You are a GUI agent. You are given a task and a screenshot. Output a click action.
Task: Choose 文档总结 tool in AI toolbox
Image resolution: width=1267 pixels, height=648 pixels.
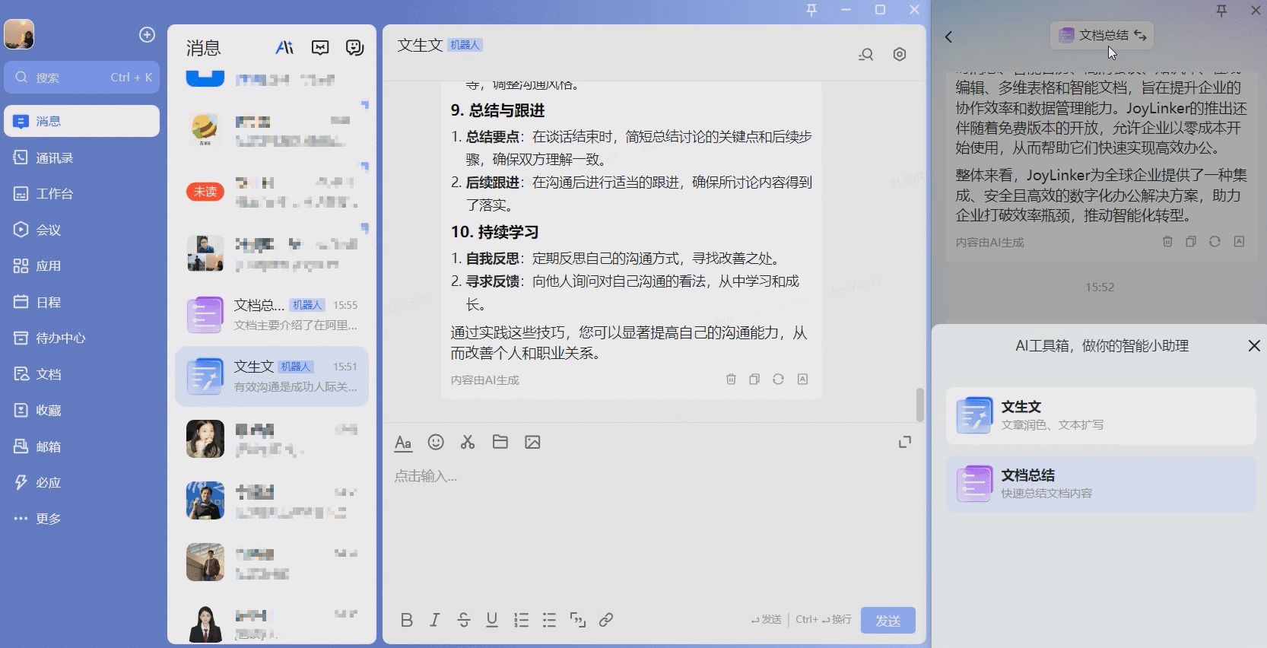click(1101, 484)
